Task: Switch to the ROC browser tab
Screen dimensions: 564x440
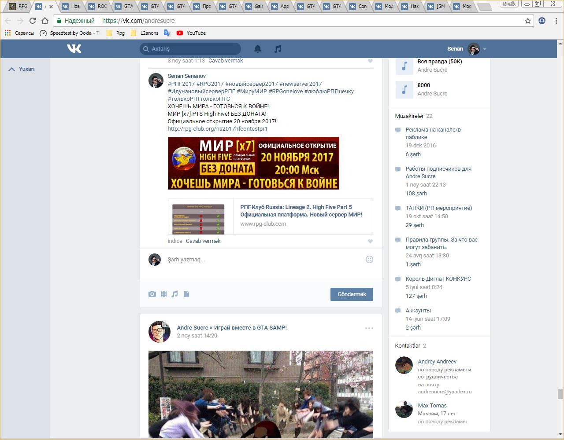Action: (99, 6)
